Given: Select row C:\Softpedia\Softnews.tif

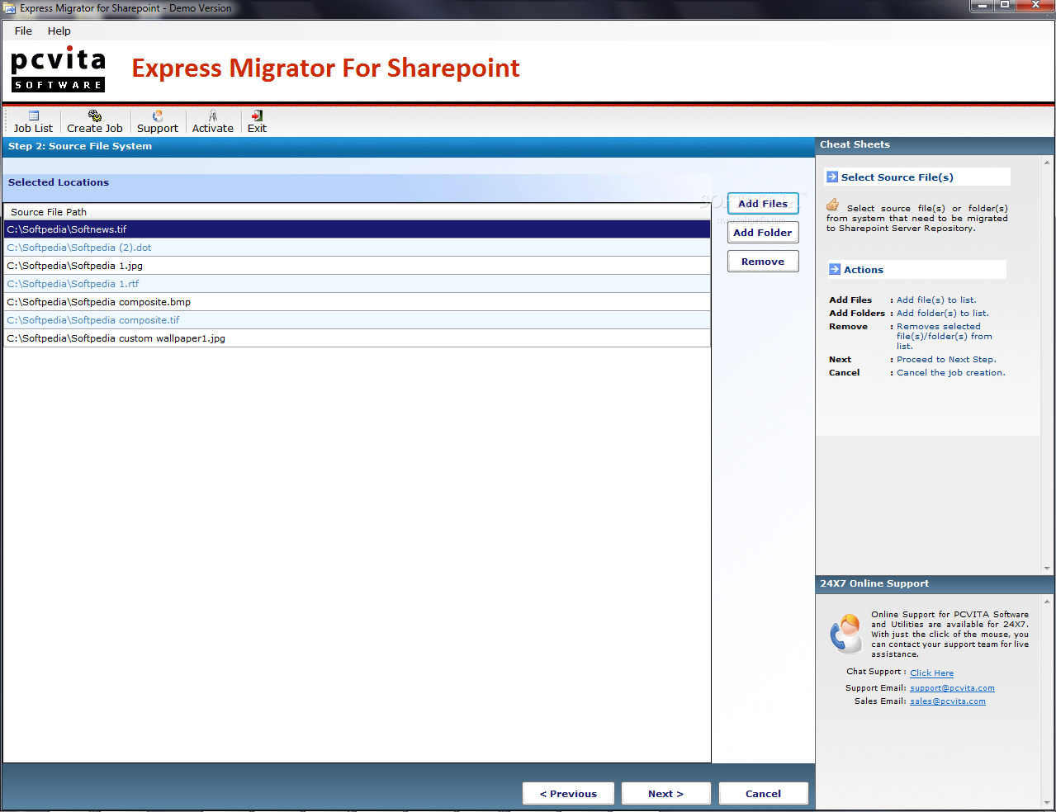Looking at the screenshot, I should pyautogui.click(x=357, y=229).
